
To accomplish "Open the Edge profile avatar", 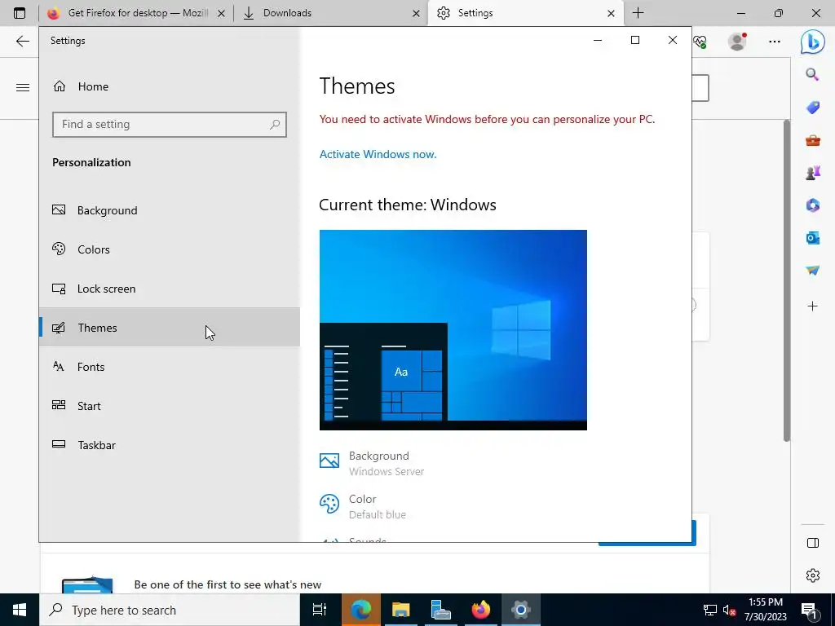I will point(737,41).
